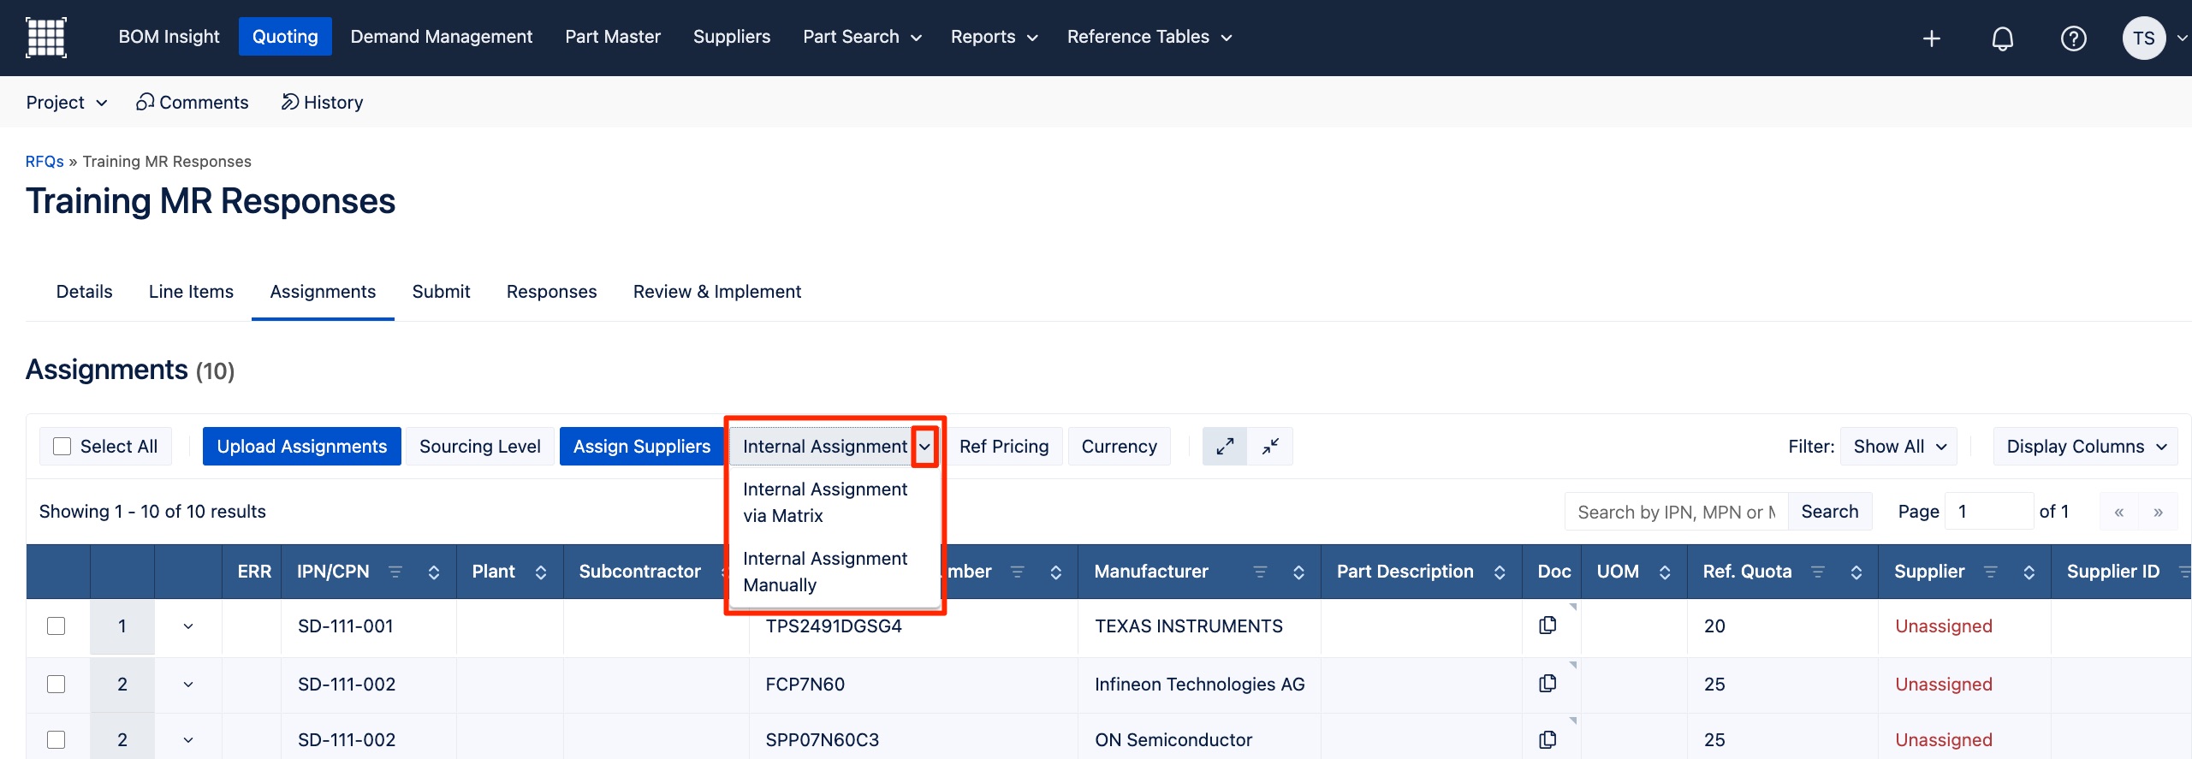Click Unassigned supplier for SD-111-001

[x=1943, y=626]
